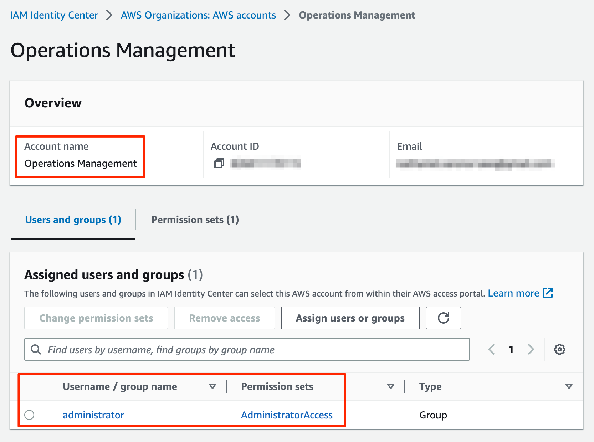594x442 pixels.
Task: Sort by Username / group name column arrow
Action: [x=212, y=386]
